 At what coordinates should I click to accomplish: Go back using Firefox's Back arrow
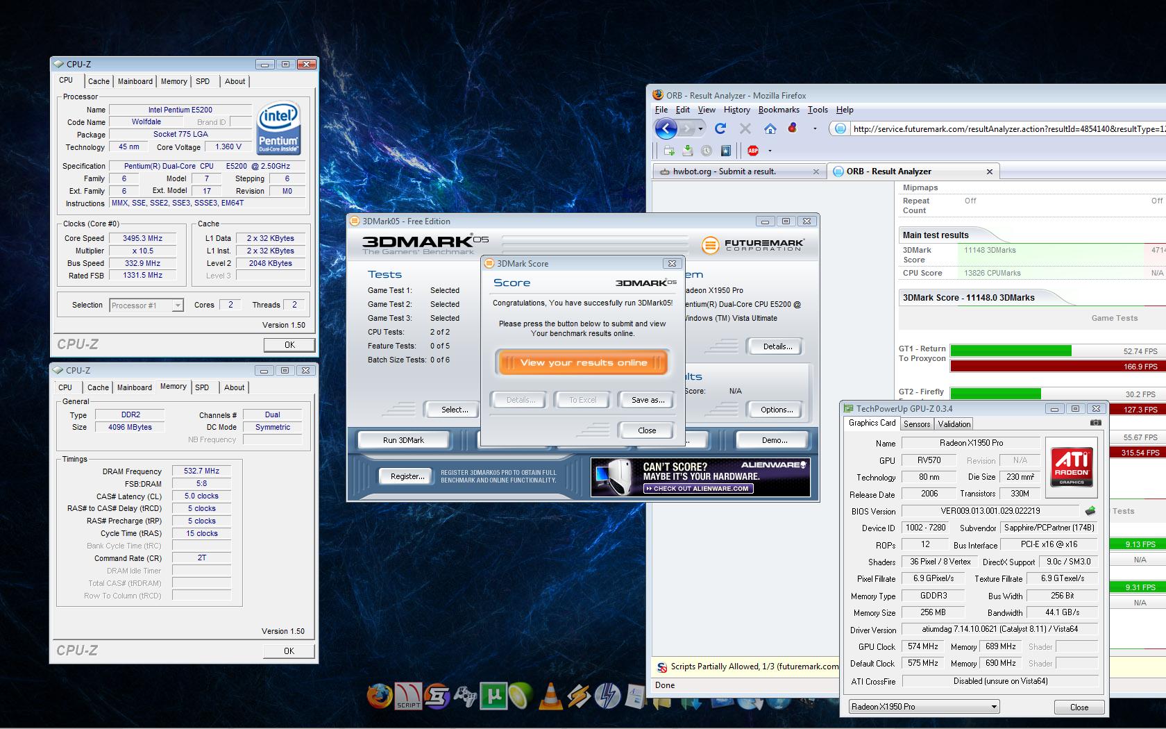click(x=666, y=128)
